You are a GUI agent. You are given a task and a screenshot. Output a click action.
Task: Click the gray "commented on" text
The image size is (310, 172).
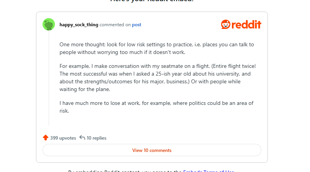pyautogui.click(x=115, y=25)
